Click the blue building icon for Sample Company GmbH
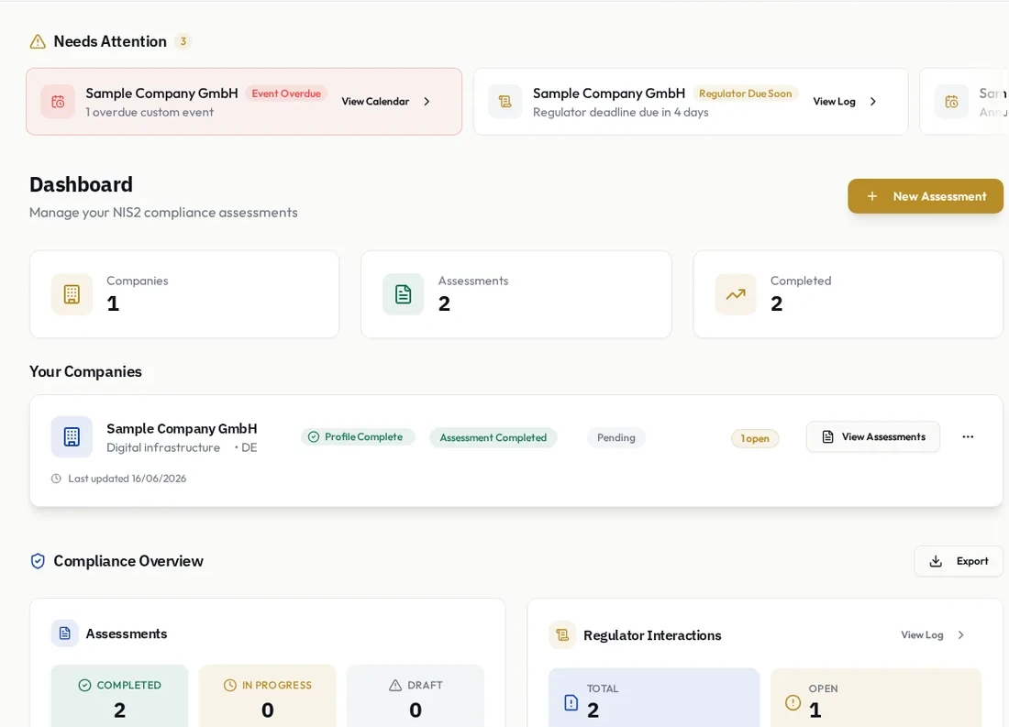Viewport: 1009px width, 727px height. 72,437
